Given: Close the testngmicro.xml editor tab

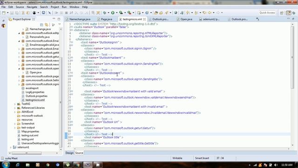Looking at the screenshot, I should pyautogui.click(x=144, y=19).
